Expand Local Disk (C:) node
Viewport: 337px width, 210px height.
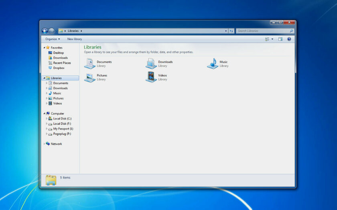[47, 118]
